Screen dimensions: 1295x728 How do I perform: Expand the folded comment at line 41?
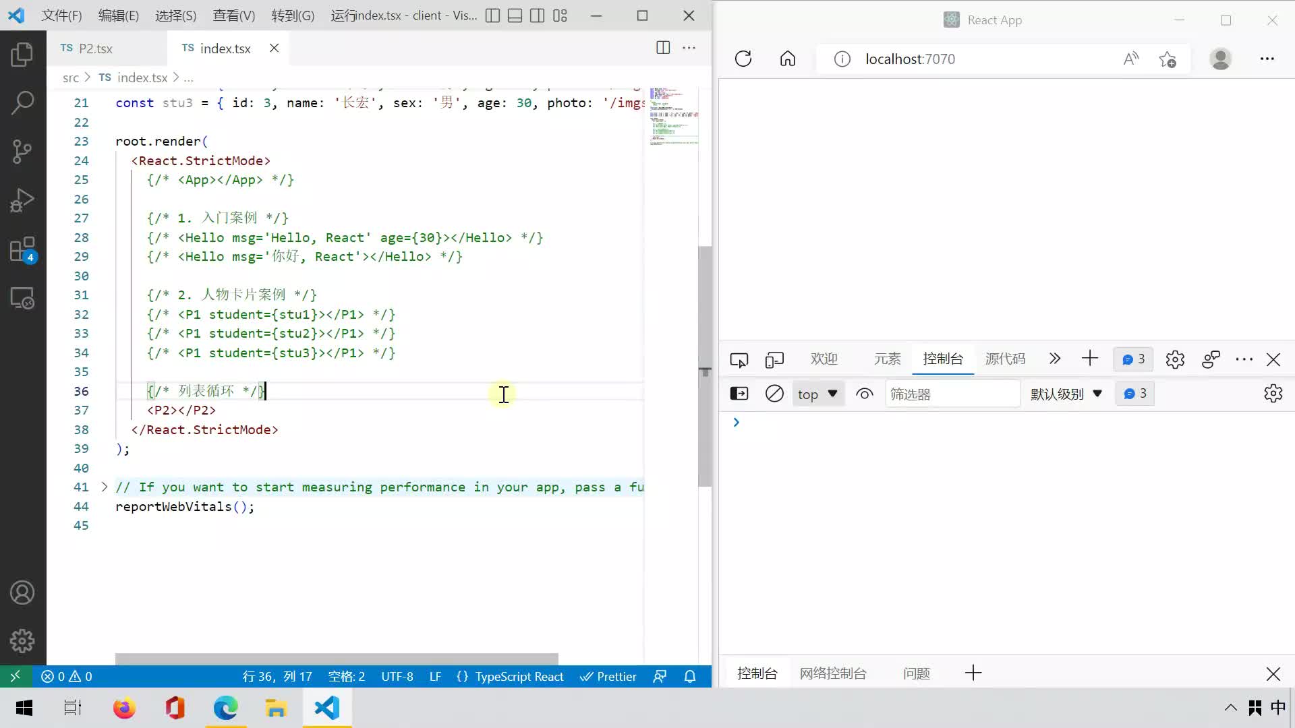(104, 487)
